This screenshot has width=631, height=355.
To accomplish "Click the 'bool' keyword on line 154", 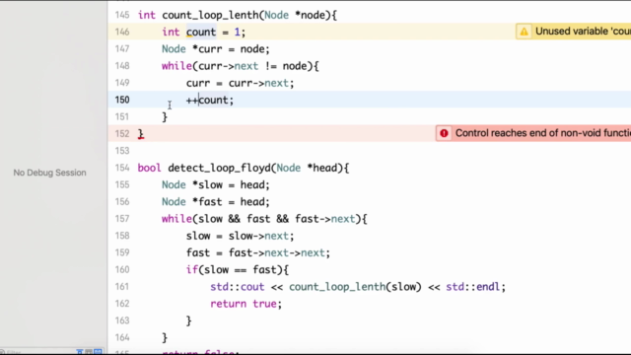I will coord(149,168).
